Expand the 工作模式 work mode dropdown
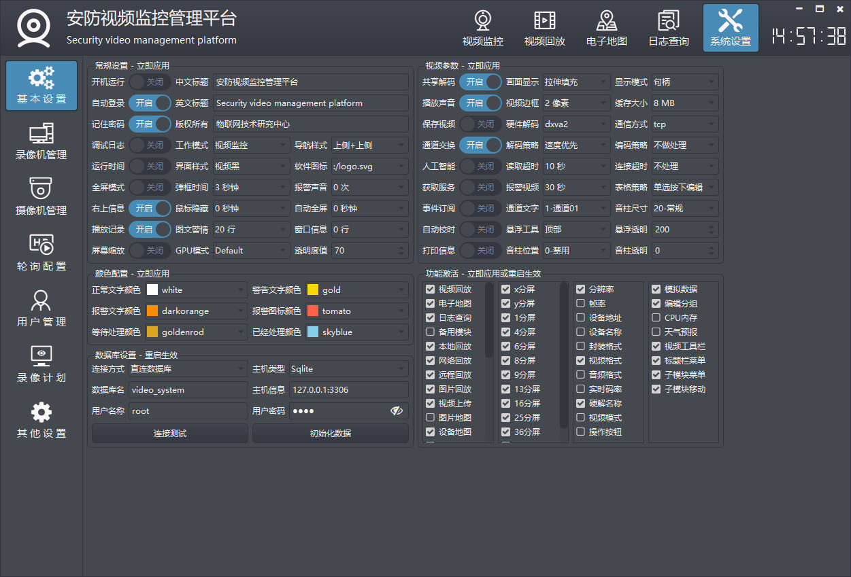Screen dimensions: 851x577 [x=250, y=145]
